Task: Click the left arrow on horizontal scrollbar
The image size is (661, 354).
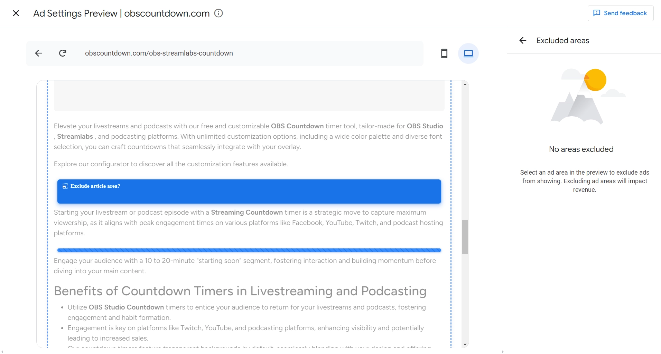Action: (2, 352)
